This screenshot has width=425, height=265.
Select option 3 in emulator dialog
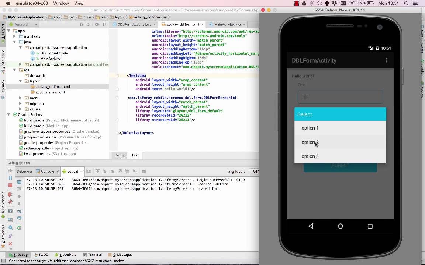pos(340,156)
